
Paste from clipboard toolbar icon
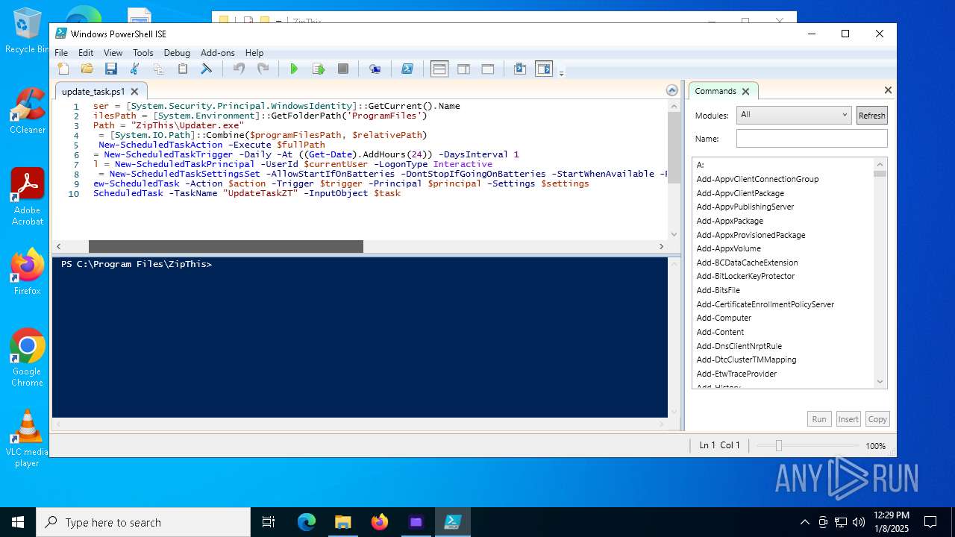[183, 69]
